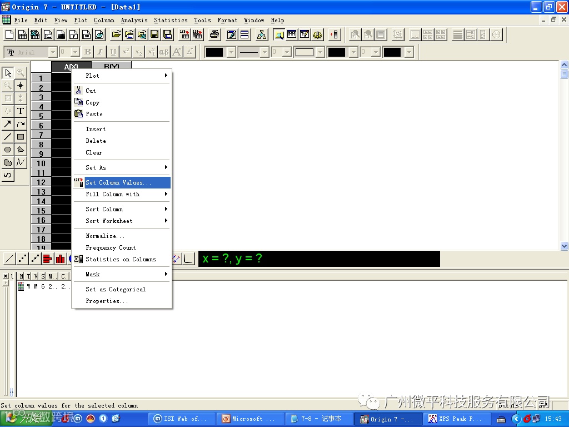Expand the Sort Column submenu
Image resolution: width=569 pixels, height=427 pixels.
[x=122, y=209]
